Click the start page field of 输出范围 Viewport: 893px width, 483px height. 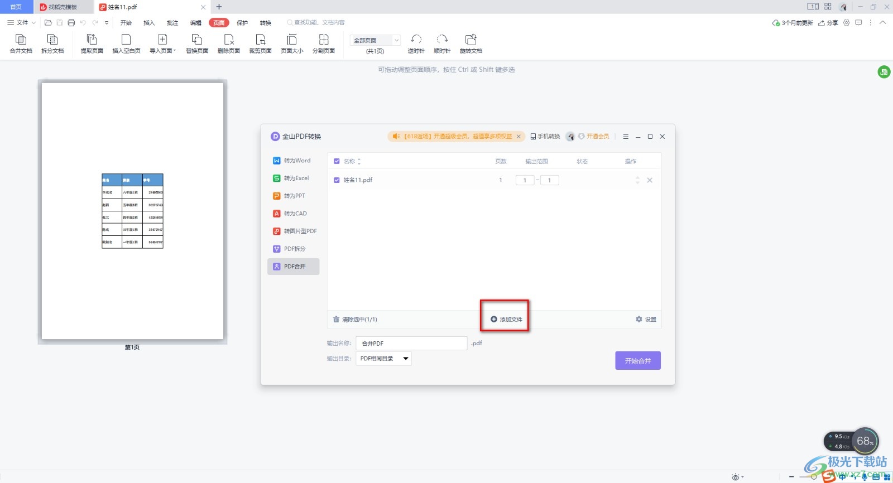tap(525, 180)
